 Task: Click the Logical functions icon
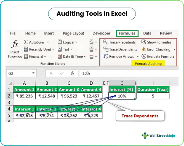60,42
